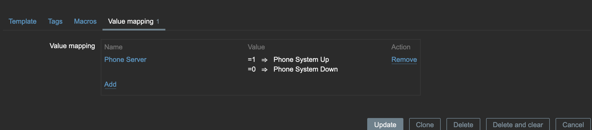Viewport: 592px width, 130px height.
Task: Click the arrow icon beside =1
Action: 264,60
